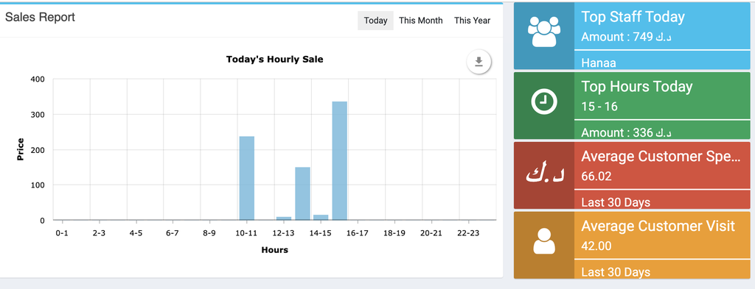Viewport: 755px width, 289px height.
Task: Click the small 12-13 hour bar
Action: click(x=284, y=218)
